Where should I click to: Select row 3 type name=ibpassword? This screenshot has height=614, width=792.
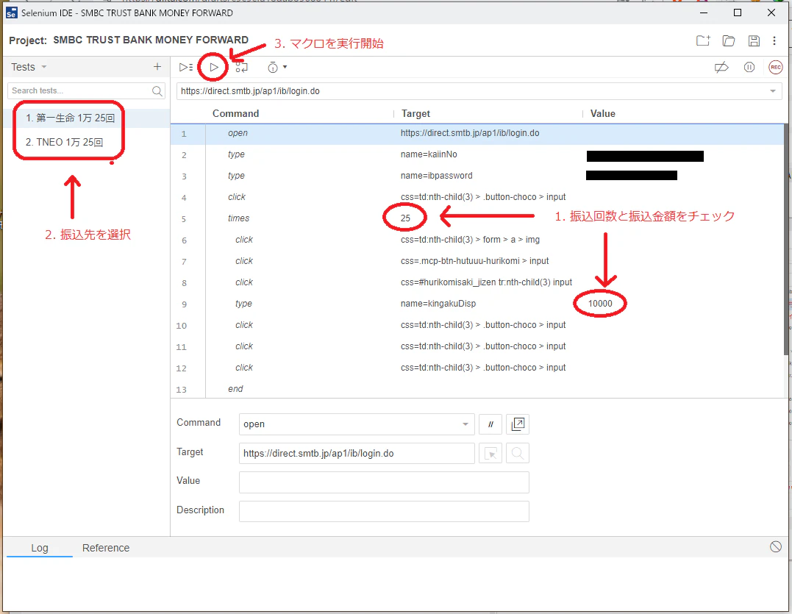pos(477,176)
